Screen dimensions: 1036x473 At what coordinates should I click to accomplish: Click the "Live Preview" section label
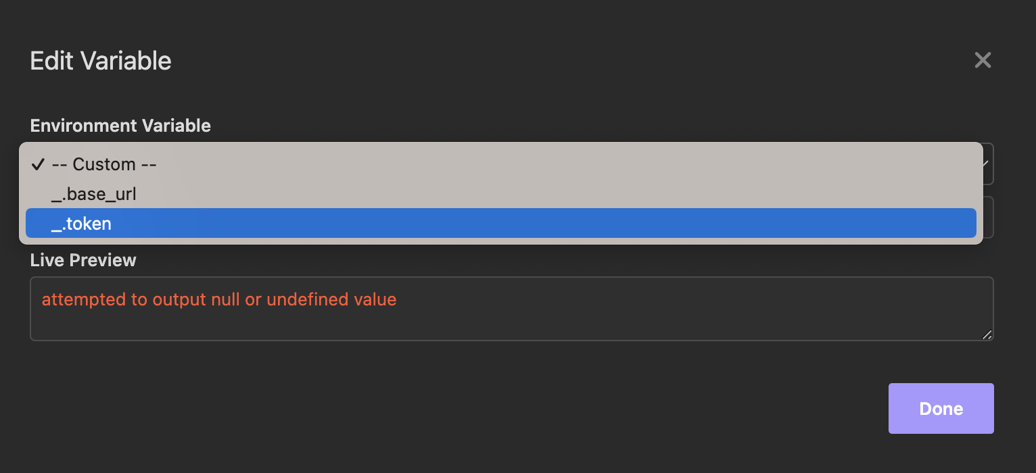[83, 260]
